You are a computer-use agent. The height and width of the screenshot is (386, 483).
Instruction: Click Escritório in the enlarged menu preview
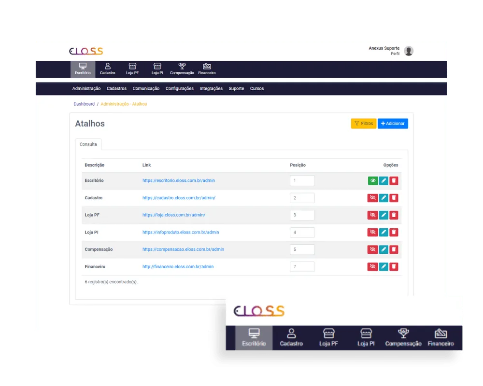[254, 338]
